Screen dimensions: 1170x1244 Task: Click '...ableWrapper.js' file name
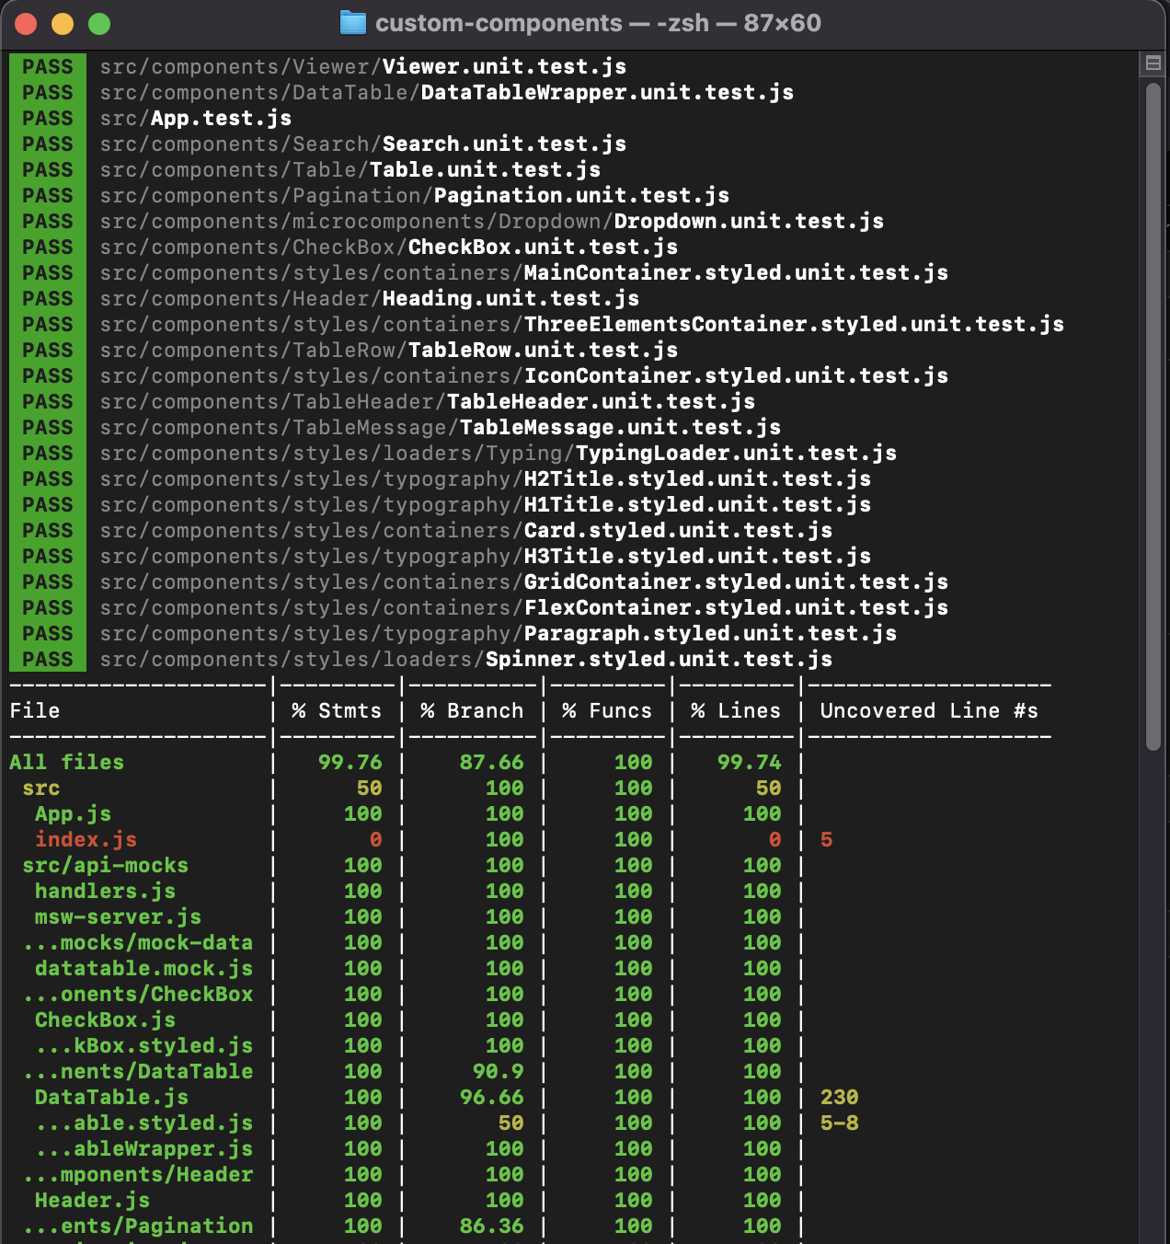click(144, 1149)
